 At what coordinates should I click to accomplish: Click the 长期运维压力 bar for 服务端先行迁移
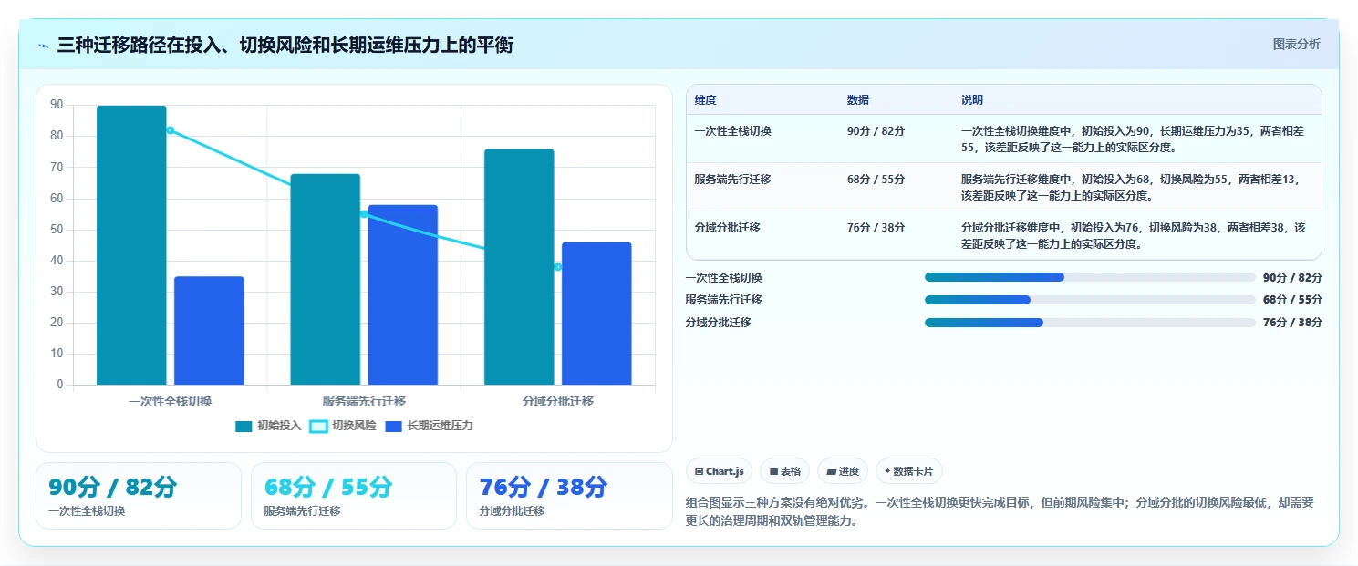click(x=403, y=295)
